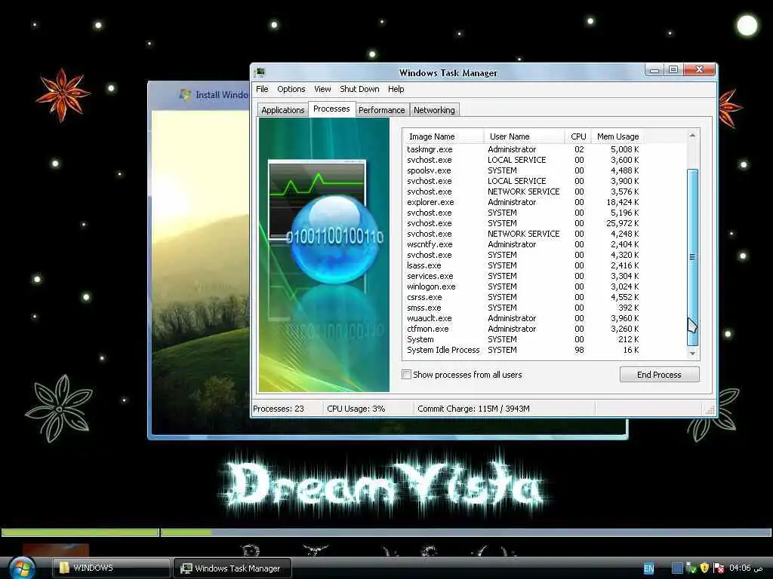The width and height of the screenshot is (773, 579).
Task: Select the spoolsv.exe process row
Action: pyautogui.click(x=523, y=170)
